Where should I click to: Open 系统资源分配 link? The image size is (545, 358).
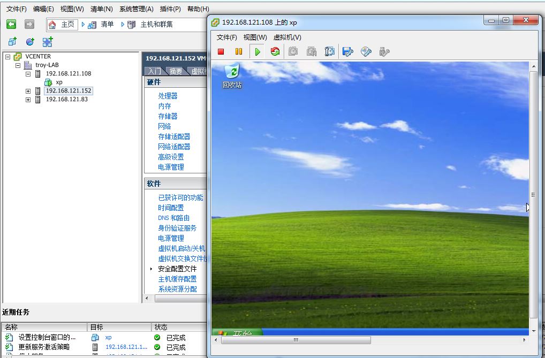[177, 289]
